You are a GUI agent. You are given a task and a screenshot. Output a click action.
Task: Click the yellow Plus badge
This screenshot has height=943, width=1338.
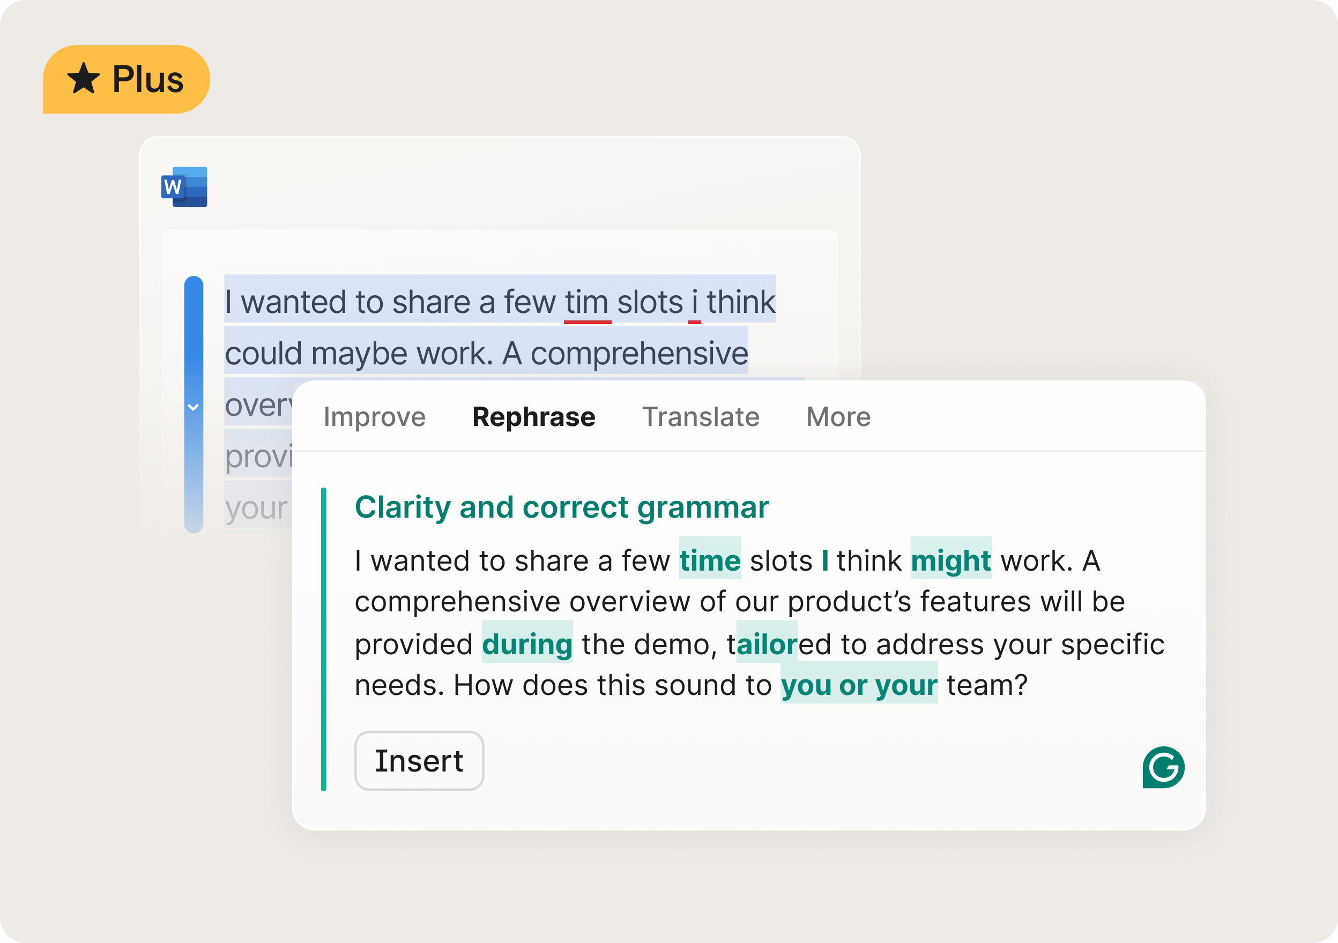tap(125, 79)
